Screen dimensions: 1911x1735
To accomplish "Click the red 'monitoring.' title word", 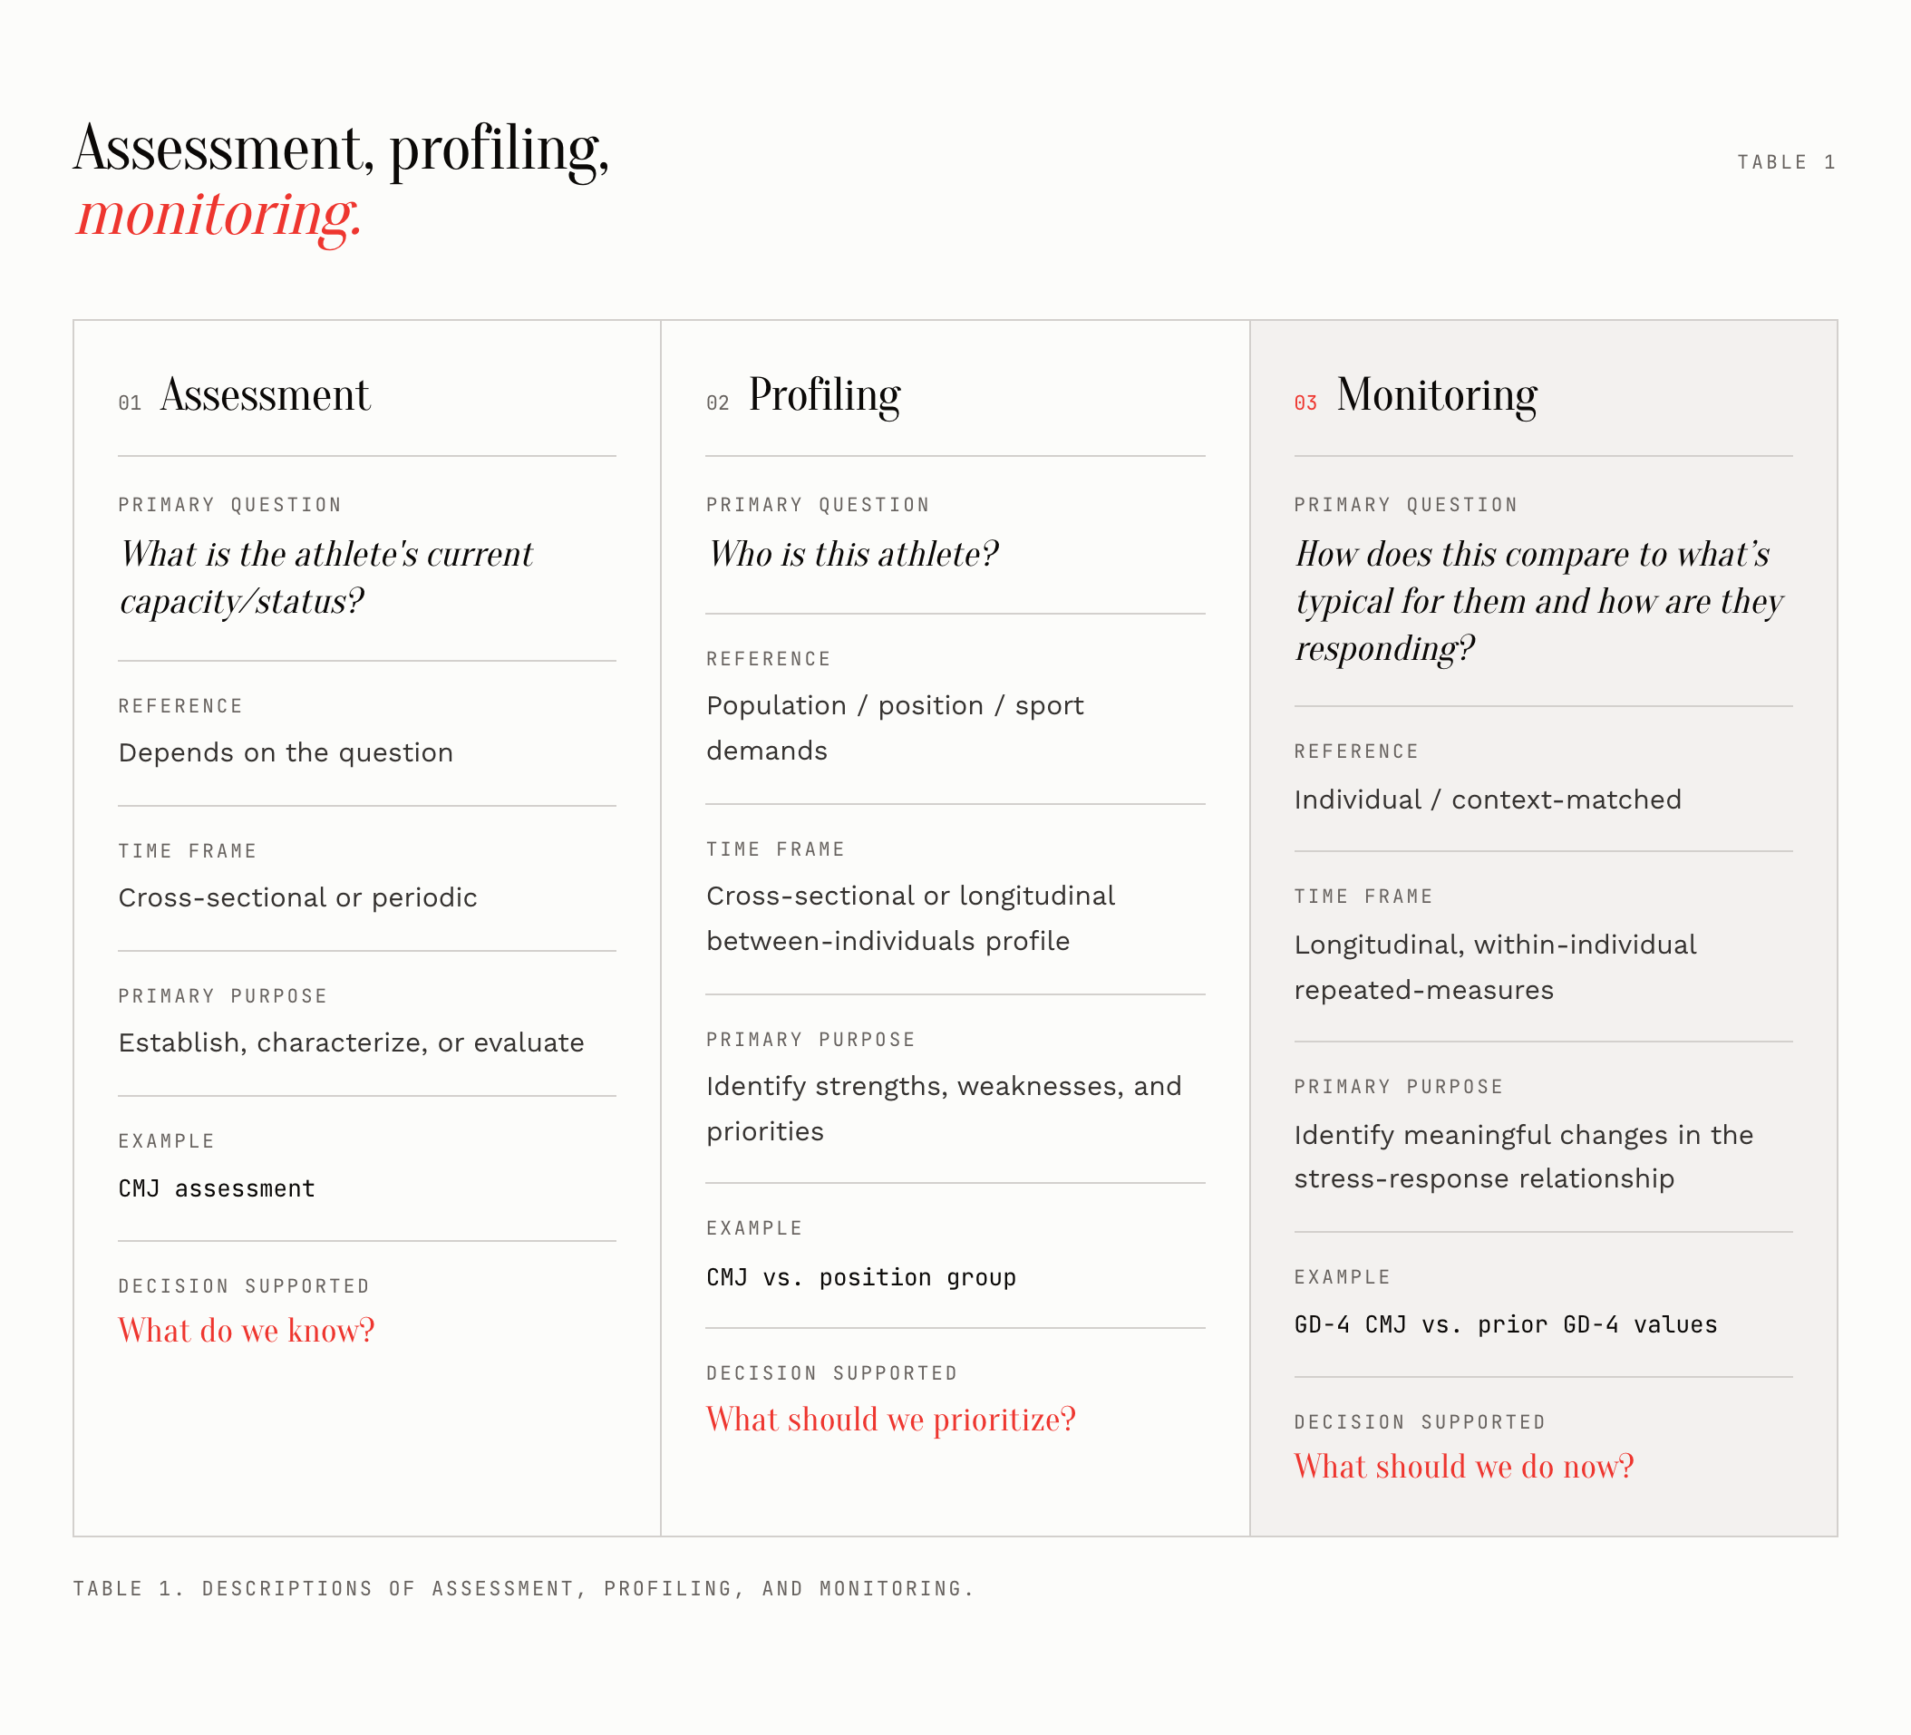I will point(219,214).
